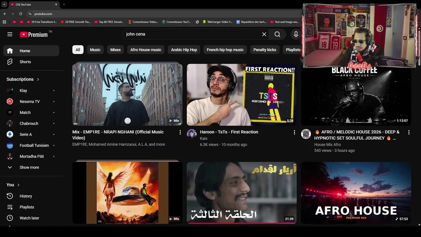The width and height of the screenshot is (421, 237).
Task: Open more options for EMP1RE mix
Action: pyautogui.click(x=180, y=132)
